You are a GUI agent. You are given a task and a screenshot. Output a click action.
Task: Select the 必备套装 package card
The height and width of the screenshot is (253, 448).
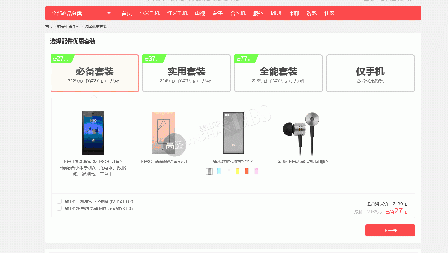point(95,73)
